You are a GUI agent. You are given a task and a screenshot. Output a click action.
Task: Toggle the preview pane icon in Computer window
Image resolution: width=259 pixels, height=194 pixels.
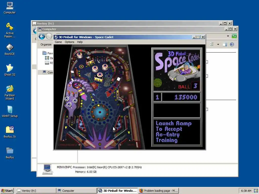(x=225, y=44)
